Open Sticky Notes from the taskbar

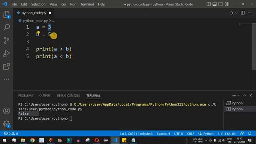pyautogui.click(x=124, y=140)
